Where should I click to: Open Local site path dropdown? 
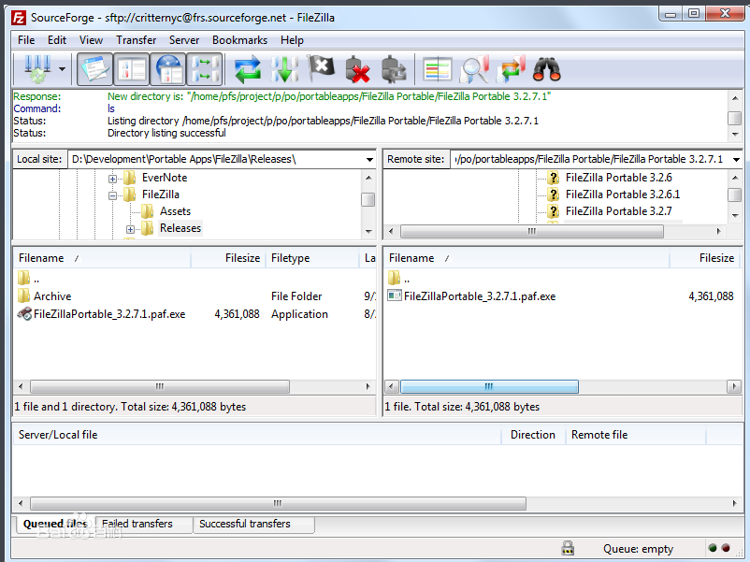point(369,159)
